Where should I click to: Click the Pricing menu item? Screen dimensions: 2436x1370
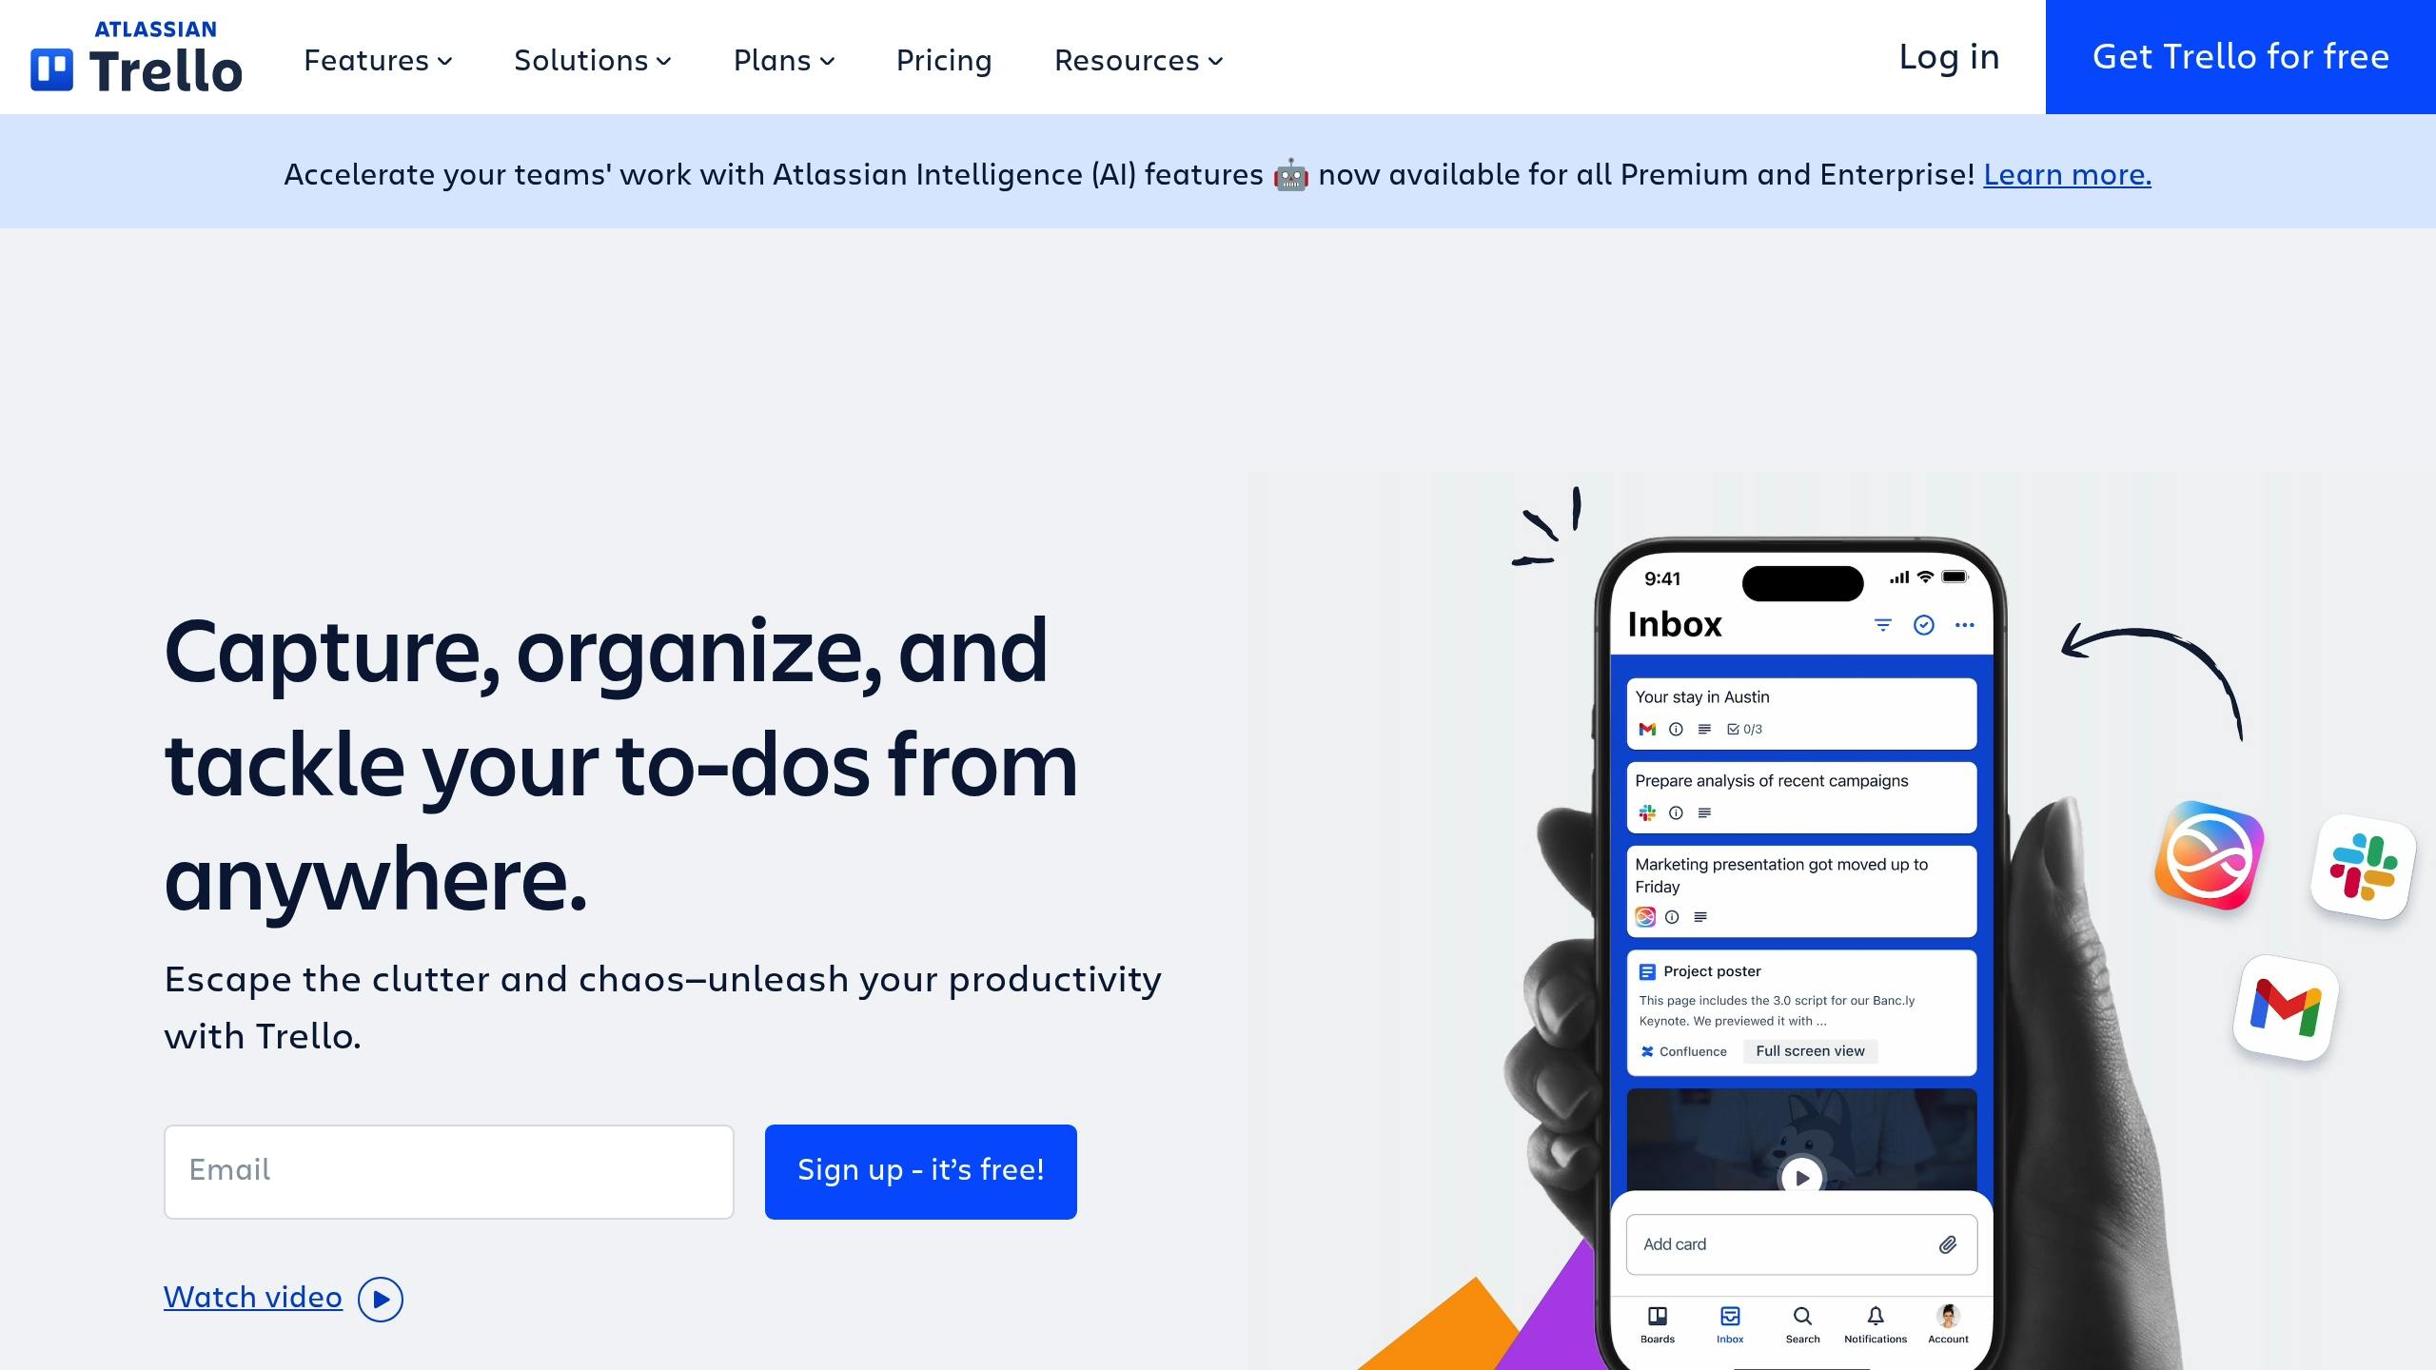point(945,57)
